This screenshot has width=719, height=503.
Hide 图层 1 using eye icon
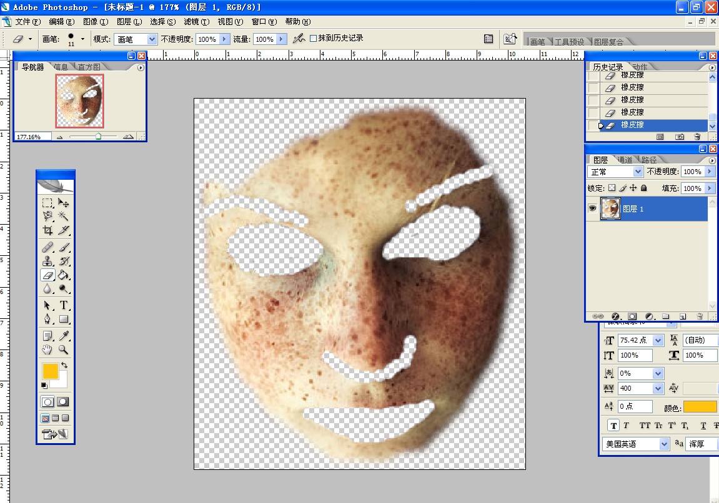pos(592,209)
